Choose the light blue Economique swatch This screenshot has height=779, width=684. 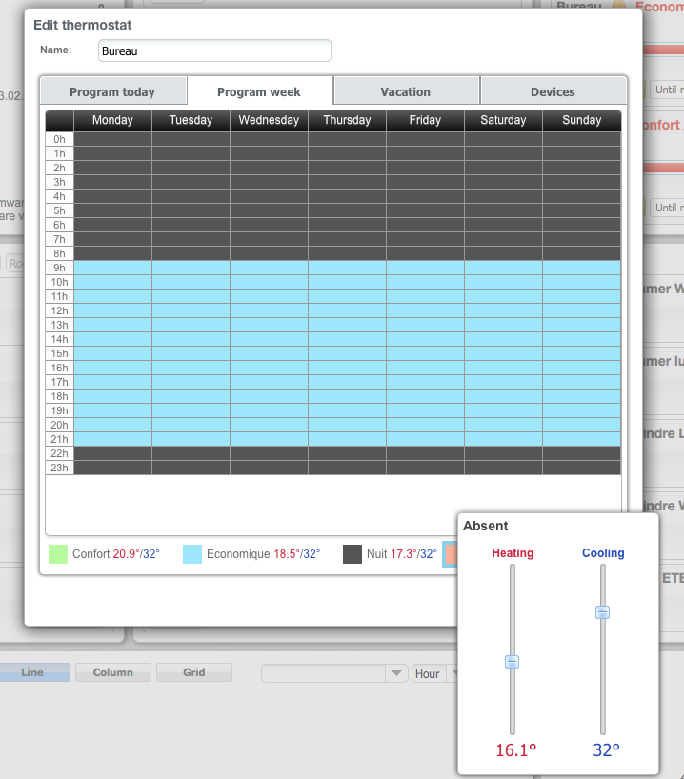point(192,553)
